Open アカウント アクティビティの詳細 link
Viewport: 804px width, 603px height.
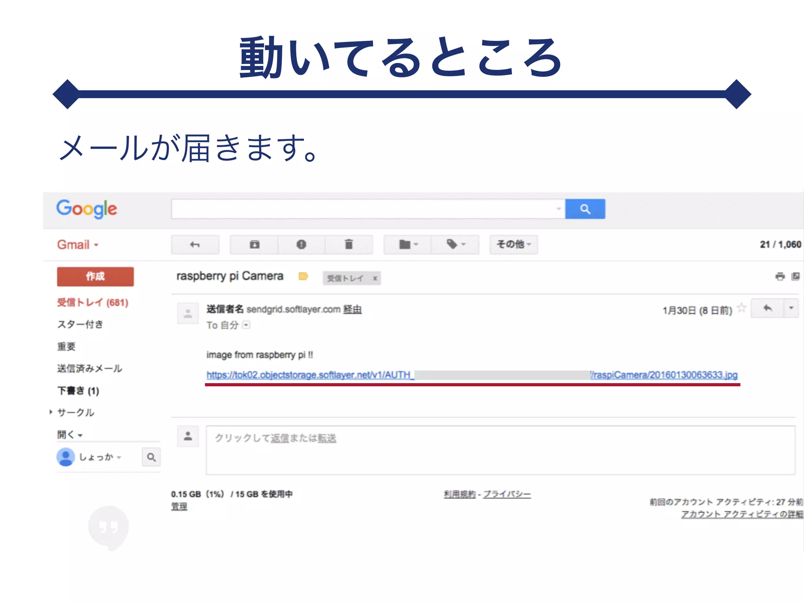(742, 514)
